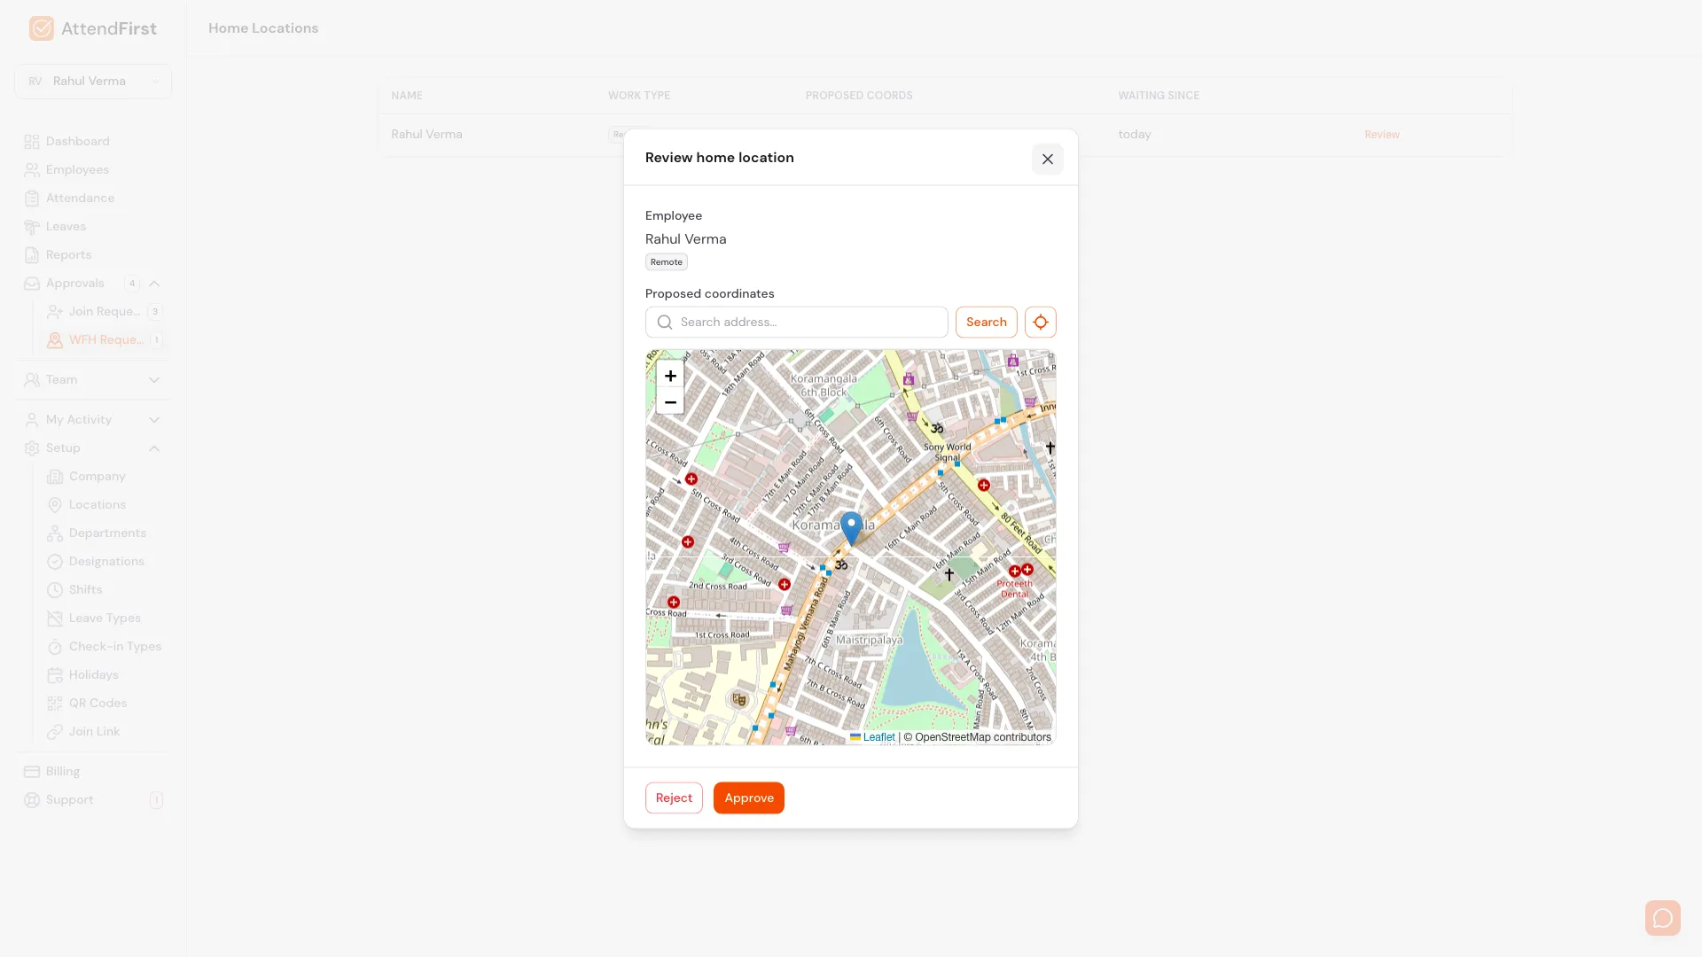Open the chat bubble widget

pos(1663,918)
